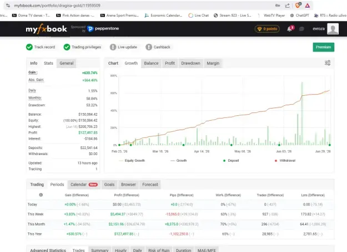Open the Daily statistics tab

137,250
